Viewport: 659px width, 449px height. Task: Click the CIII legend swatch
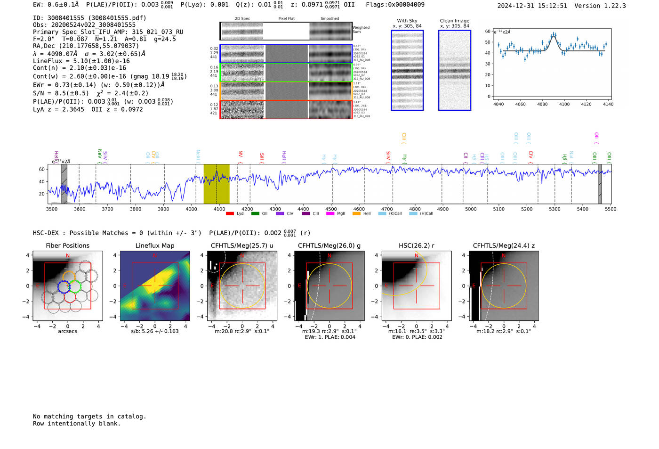[306, 213]
